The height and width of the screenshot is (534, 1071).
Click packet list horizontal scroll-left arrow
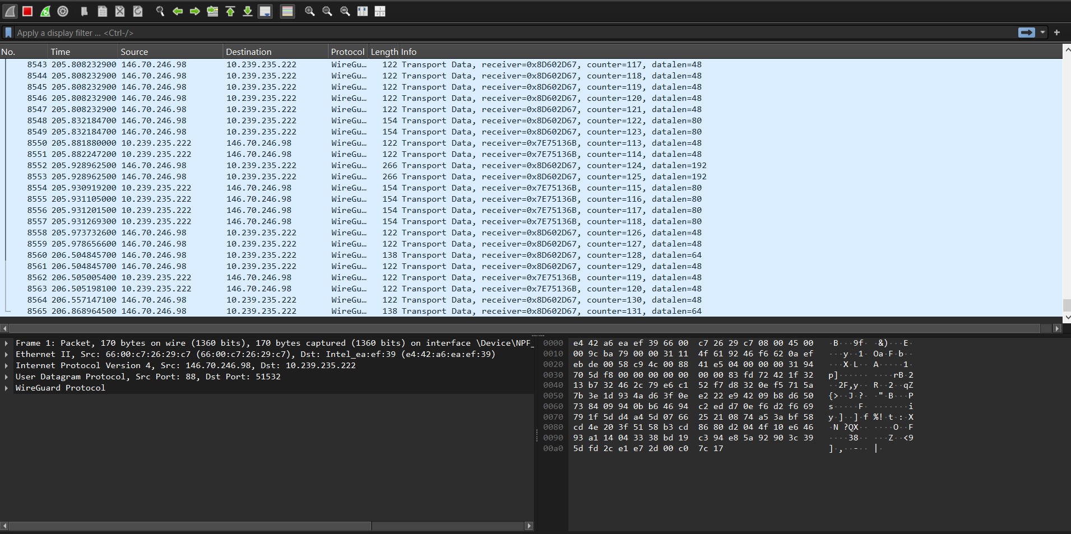pyautogui.click(x=5, y=328)
